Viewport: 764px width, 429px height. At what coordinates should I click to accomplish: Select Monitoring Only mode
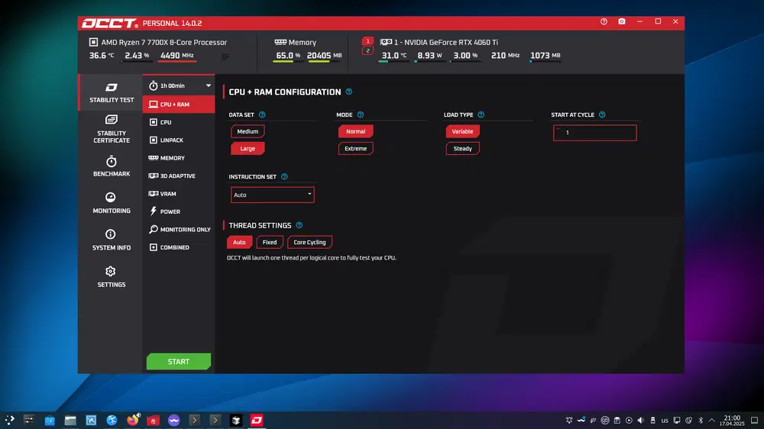tap(179, 229)
